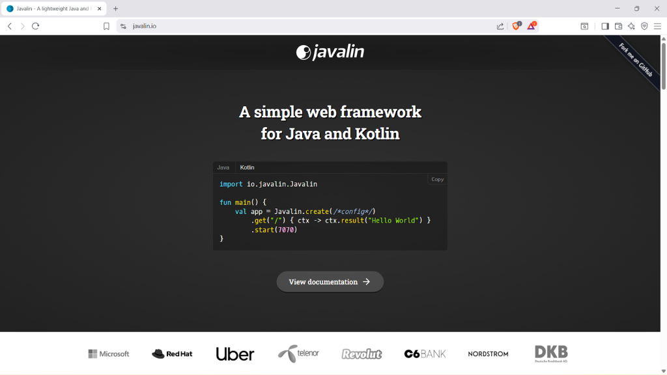Open the browser hamburger menu
Viewport: 667px width, 375px height.
tap(657, 26)
